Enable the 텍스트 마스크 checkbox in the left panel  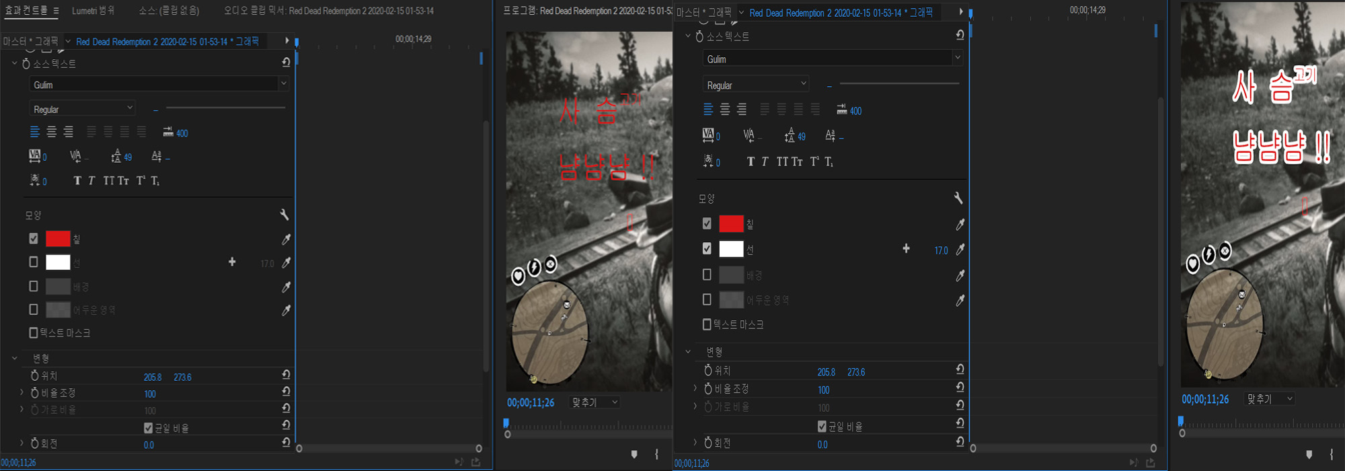[x=34, y=332]
